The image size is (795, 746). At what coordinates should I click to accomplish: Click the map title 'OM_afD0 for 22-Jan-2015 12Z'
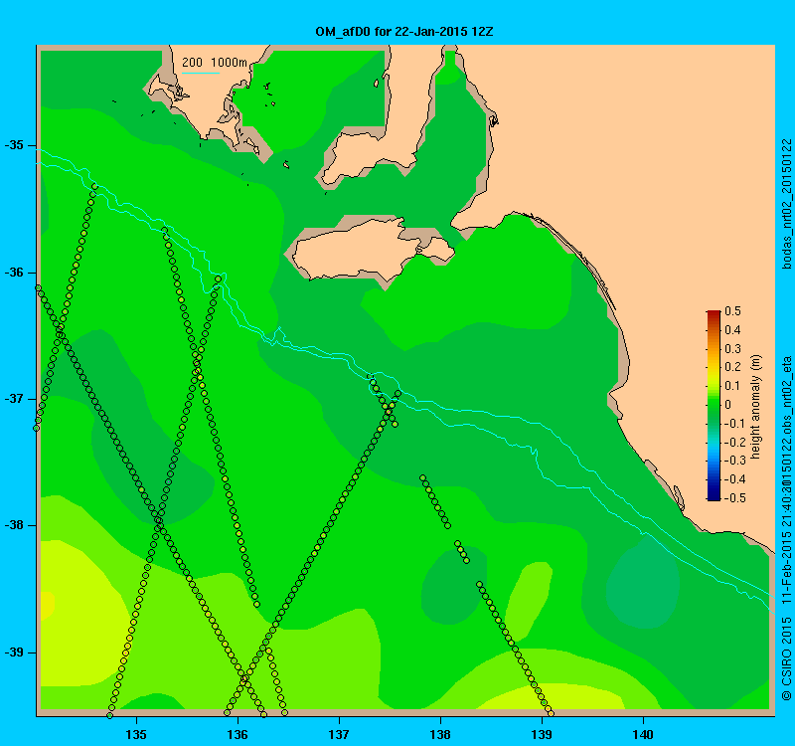click(x=404, y=32)
